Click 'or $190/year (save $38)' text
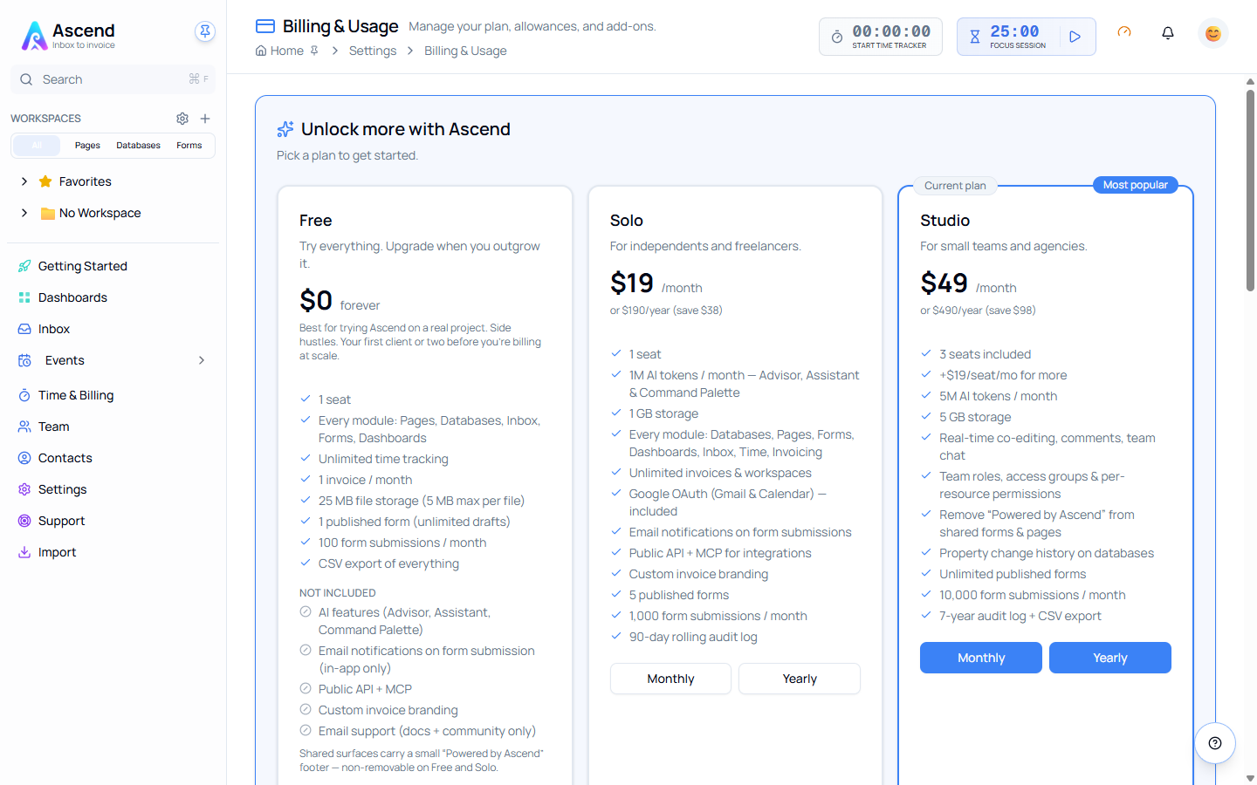Screen dimensions: 1257x785 coord(666,311)
